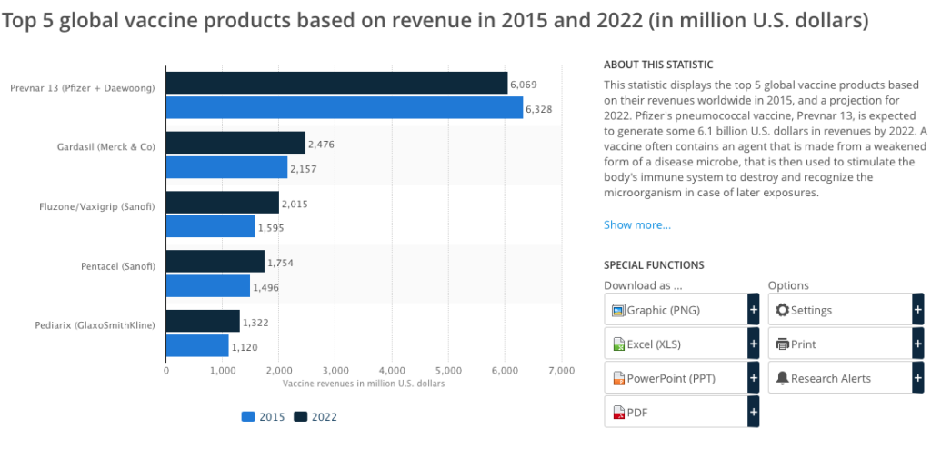Screen dimensions: 931x449
Task: Click the value label 6,328
Action: pos(539,111)
